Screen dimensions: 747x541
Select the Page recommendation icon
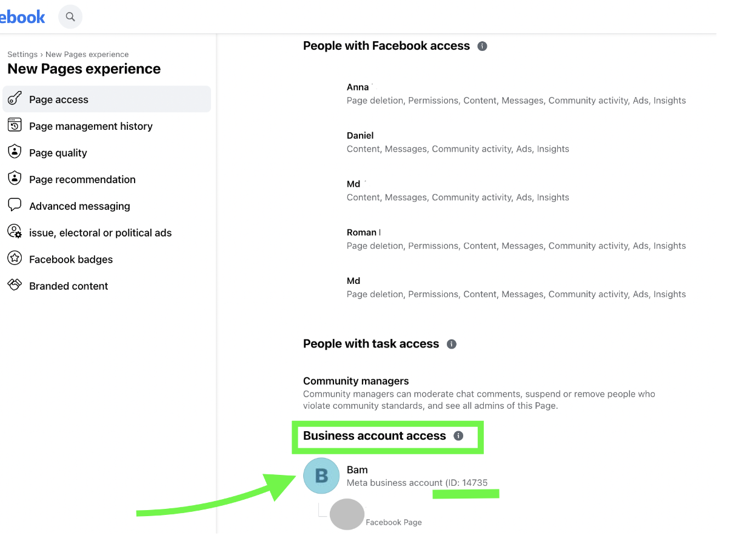15,179
